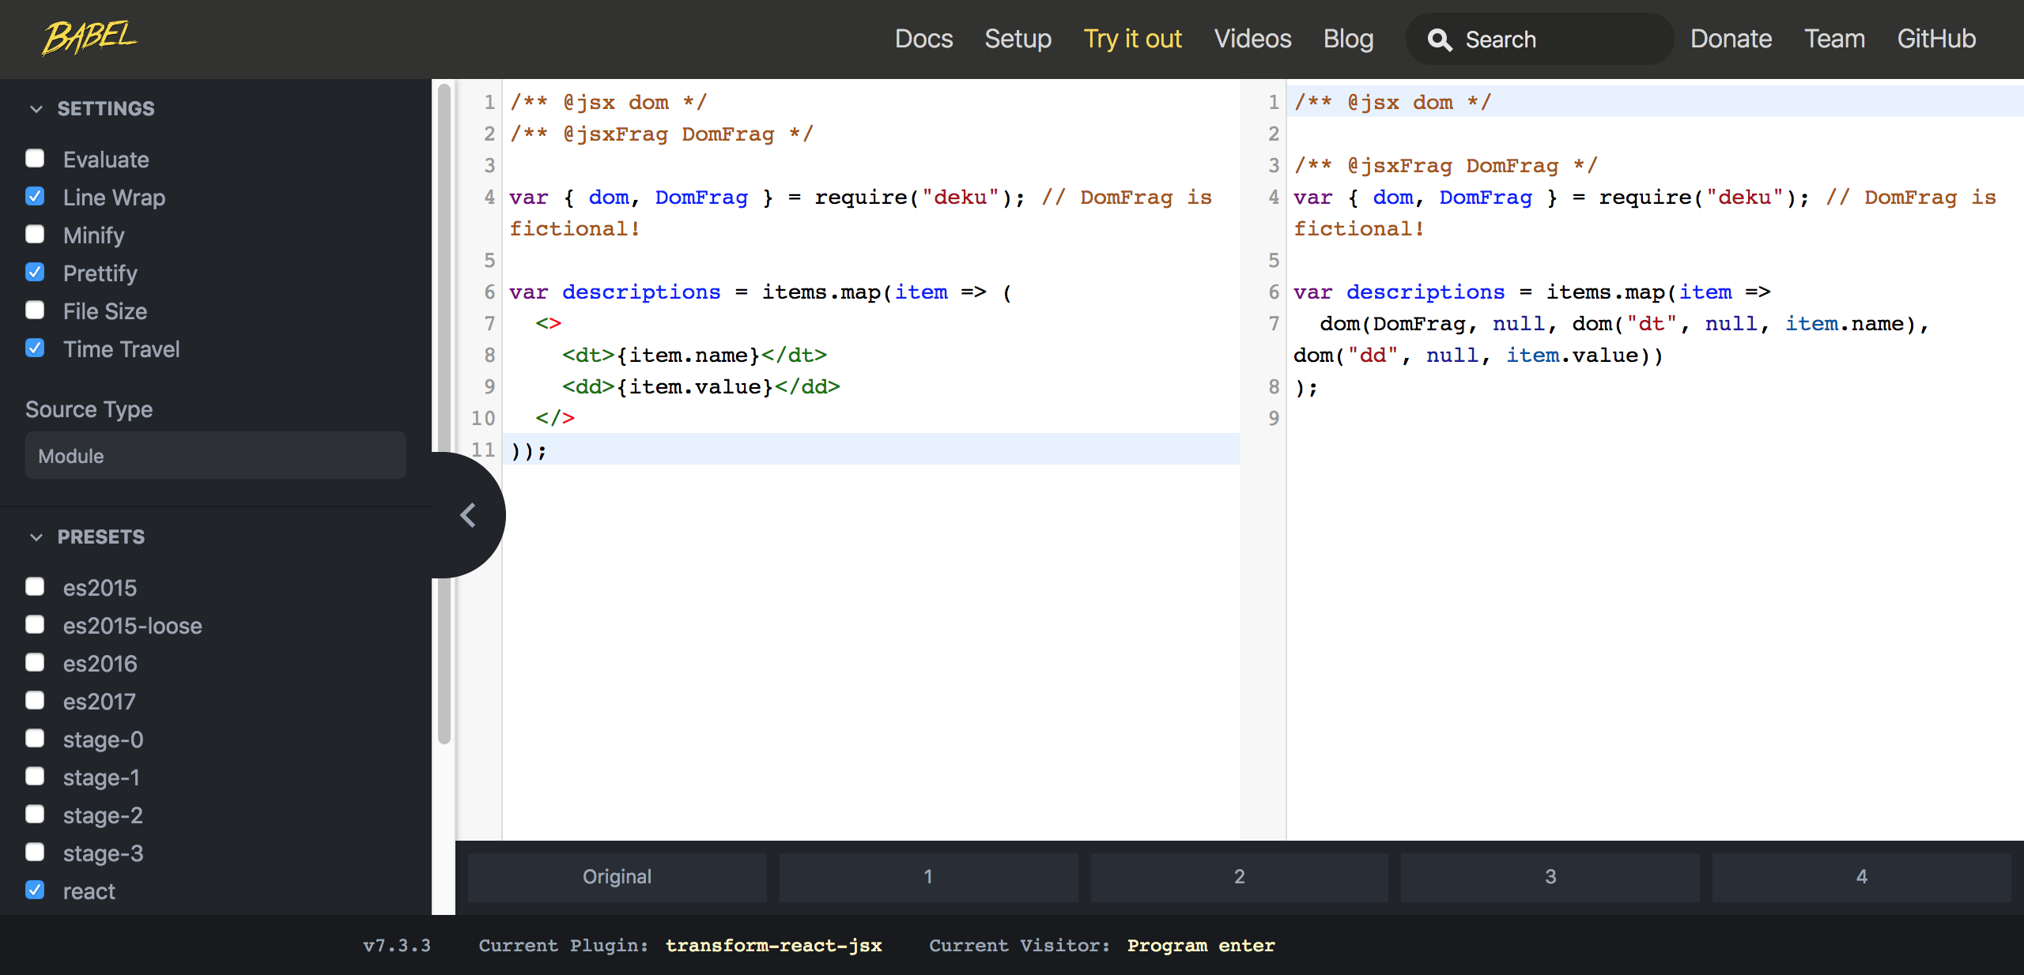This screenshot has width=2024, height=975.
Task: Uncheck the react preset
Action: (x=35, y=890)
